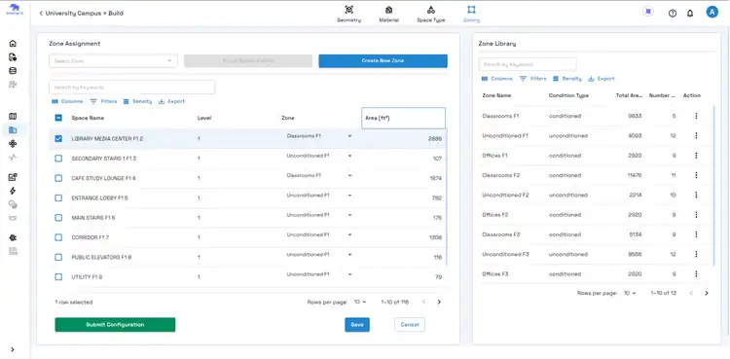The image size is (730, 359).
Task: Open actions menu for Unconditioned F3 zone
Action: point(696,254)
